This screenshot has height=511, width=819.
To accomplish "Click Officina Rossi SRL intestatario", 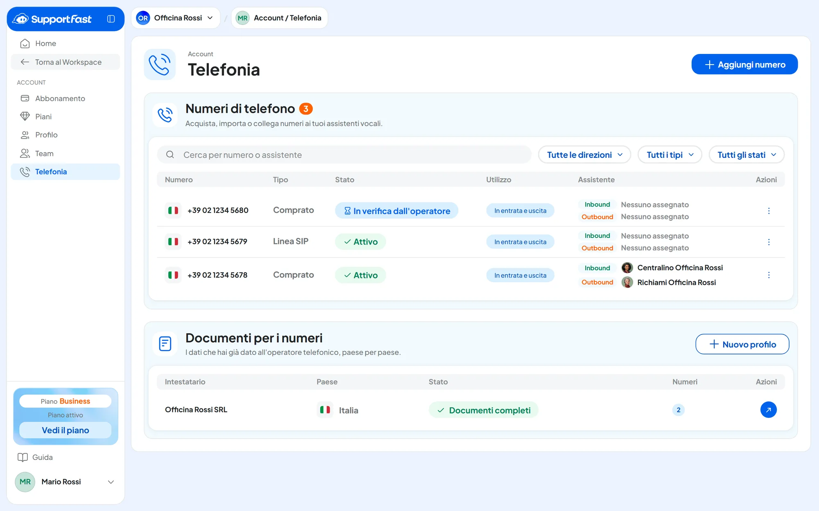I will [x=196, y=410].
